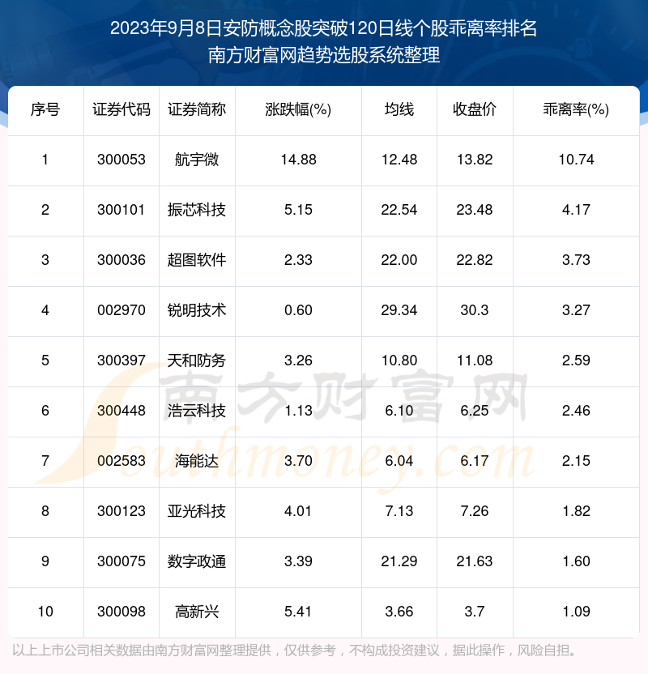Image resolution: width=648 pixels, height=674 pixels.
Task: Select stock code 002583
Action: 122,461
